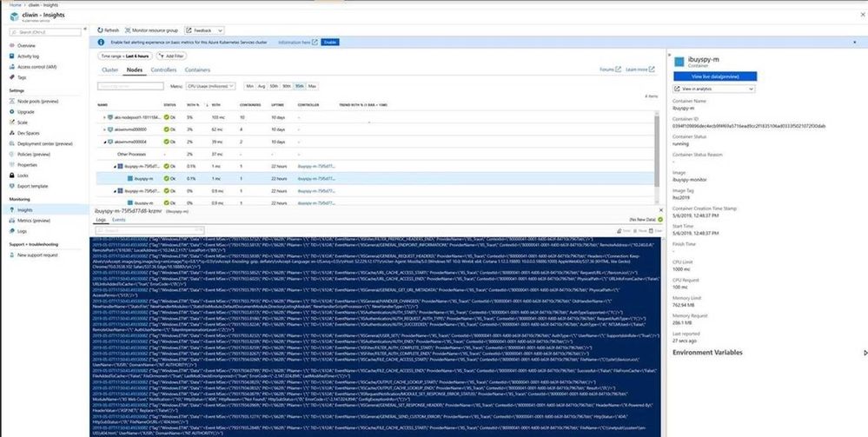Viewport: 868px width, 437px height.
Task: Select the Max aggregation toggle
Action: (x=312, y=86)
